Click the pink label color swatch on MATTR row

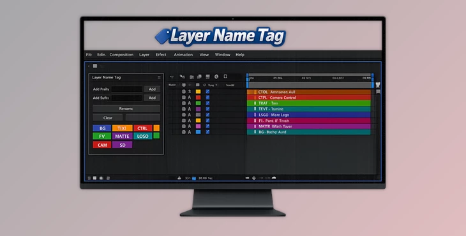(x=198, y=126)
